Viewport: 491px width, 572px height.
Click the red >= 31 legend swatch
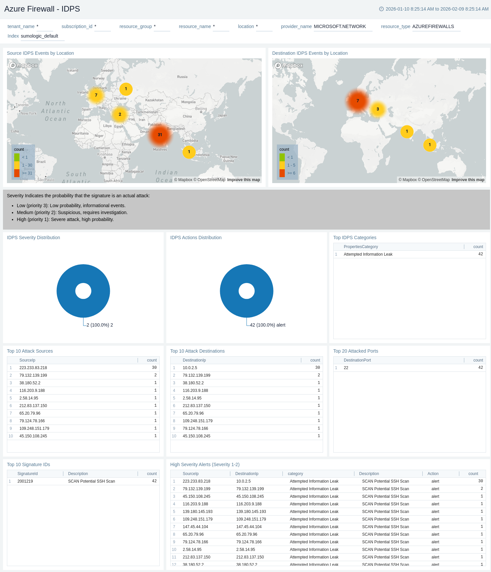coord(17,173)
